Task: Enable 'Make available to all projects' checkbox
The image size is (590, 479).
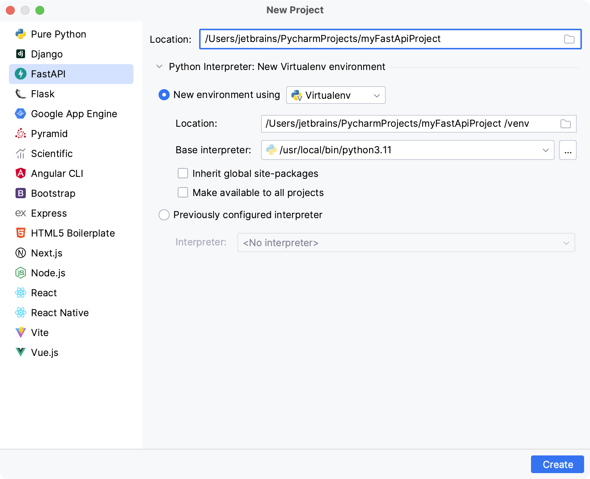Action: click(x=183, y=192)
